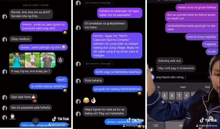Tap the T key on keyboard

pyautogui.click(x=179, y=96)
